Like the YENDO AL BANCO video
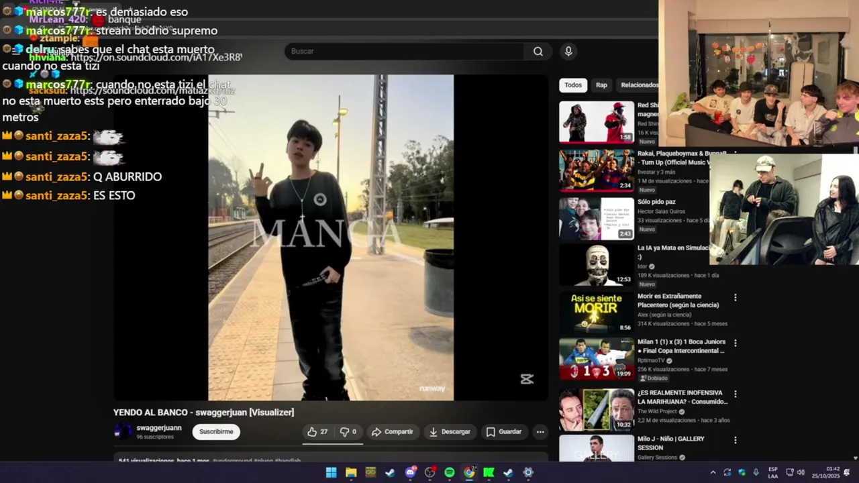The width and height of the screenshot is (859, 483). pyautogui.click(x=317, y=432)
